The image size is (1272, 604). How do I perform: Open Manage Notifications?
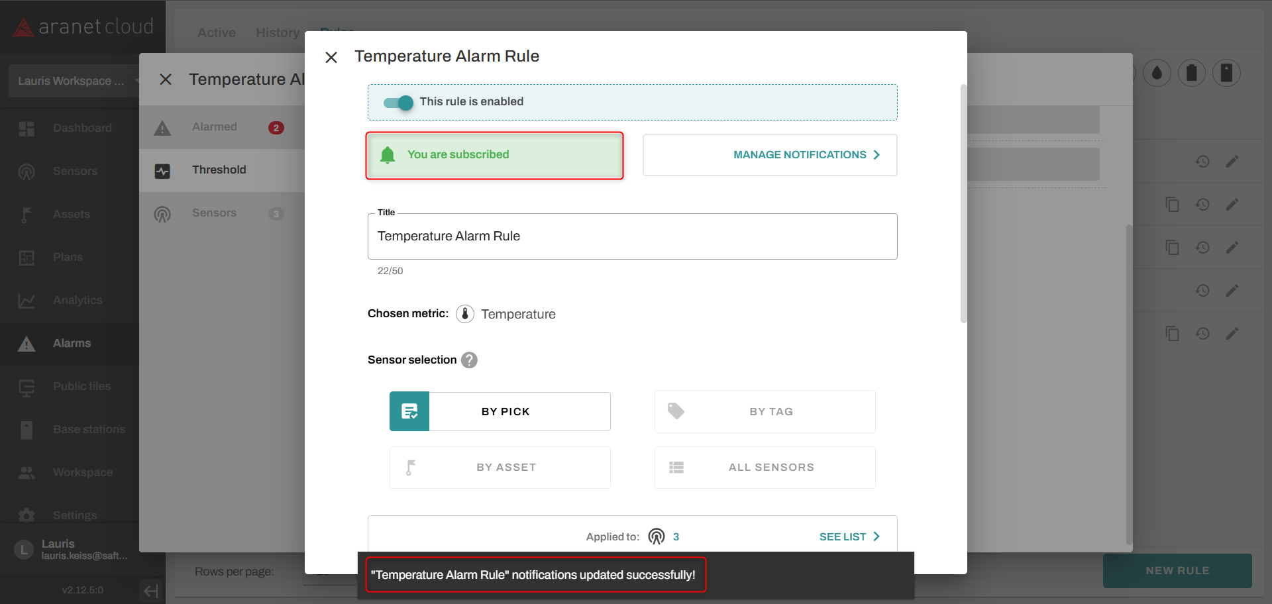coord(770,155)
